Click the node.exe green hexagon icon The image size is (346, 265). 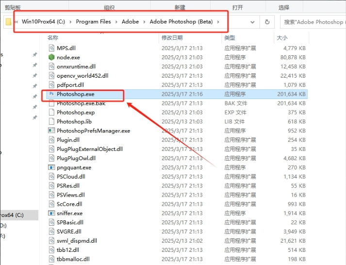click(x=51, y=57)
